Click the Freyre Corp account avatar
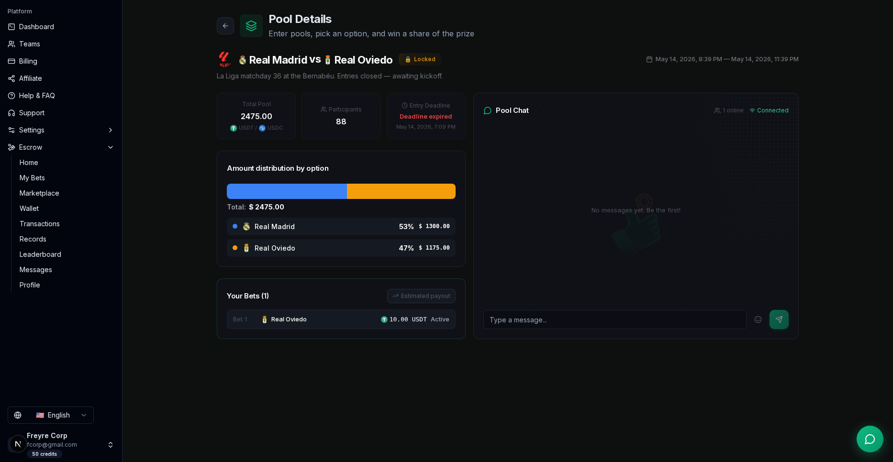 18,444
